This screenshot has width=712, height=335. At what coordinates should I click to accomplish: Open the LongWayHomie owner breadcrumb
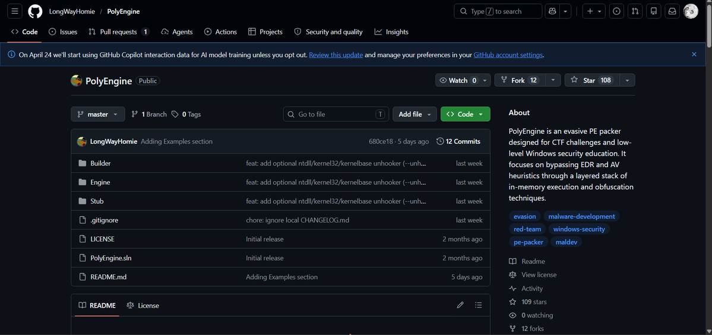click(71, 11)
